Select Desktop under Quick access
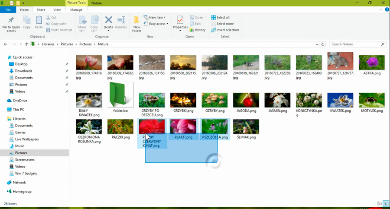The height and width of the screenshot is (209, 390). coord(21,64)
